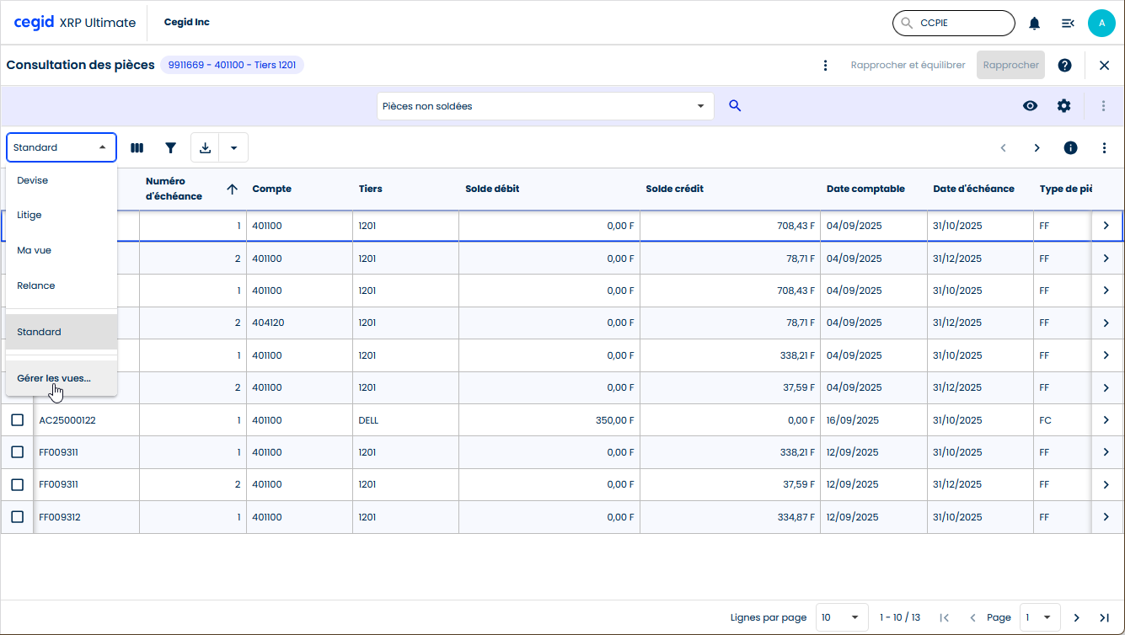Click the CCPIE search field
This screenshot has width=1125, height=635.
961,24
